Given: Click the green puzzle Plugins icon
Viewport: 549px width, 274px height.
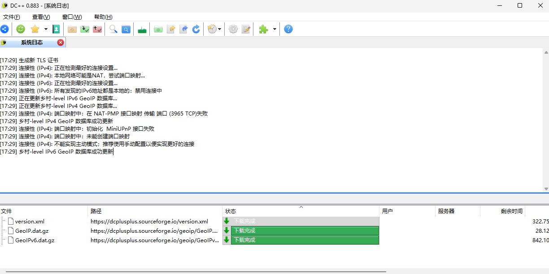Looking at the screenshot, I should [264, 29].
